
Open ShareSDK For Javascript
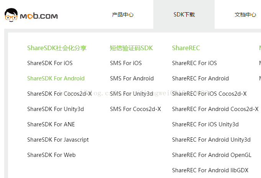click(58, 140)
